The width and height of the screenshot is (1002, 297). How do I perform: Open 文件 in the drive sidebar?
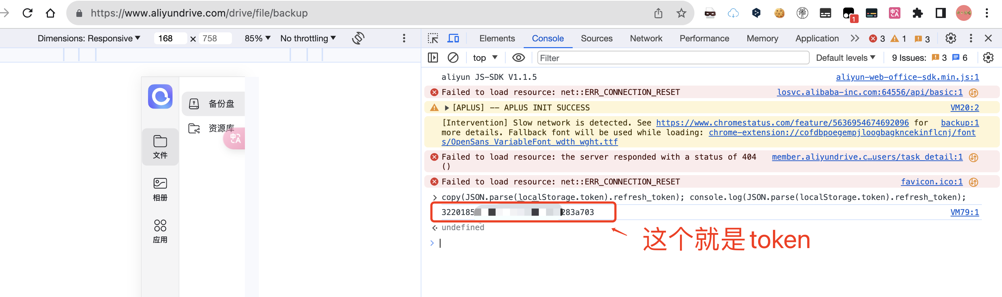coord(160,147)
